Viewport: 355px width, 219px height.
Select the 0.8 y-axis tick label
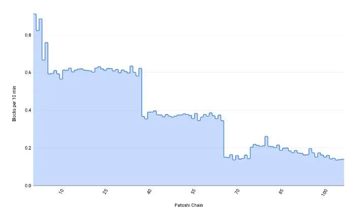(x=27, y=35)
